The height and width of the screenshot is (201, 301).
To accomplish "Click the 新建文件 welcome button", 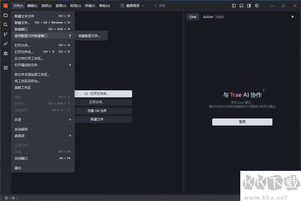I will point(103,119).
